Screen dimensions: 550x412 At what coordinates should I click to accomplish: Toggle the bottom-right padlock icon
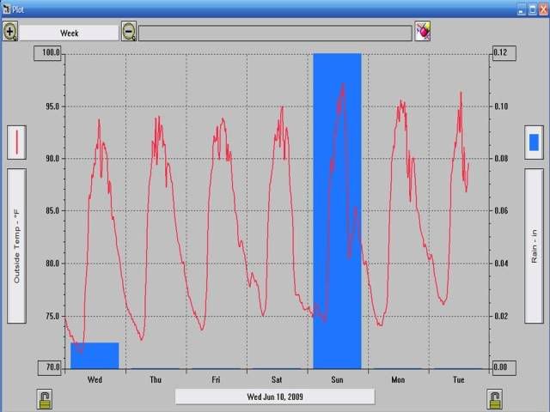tap(494, 398)
